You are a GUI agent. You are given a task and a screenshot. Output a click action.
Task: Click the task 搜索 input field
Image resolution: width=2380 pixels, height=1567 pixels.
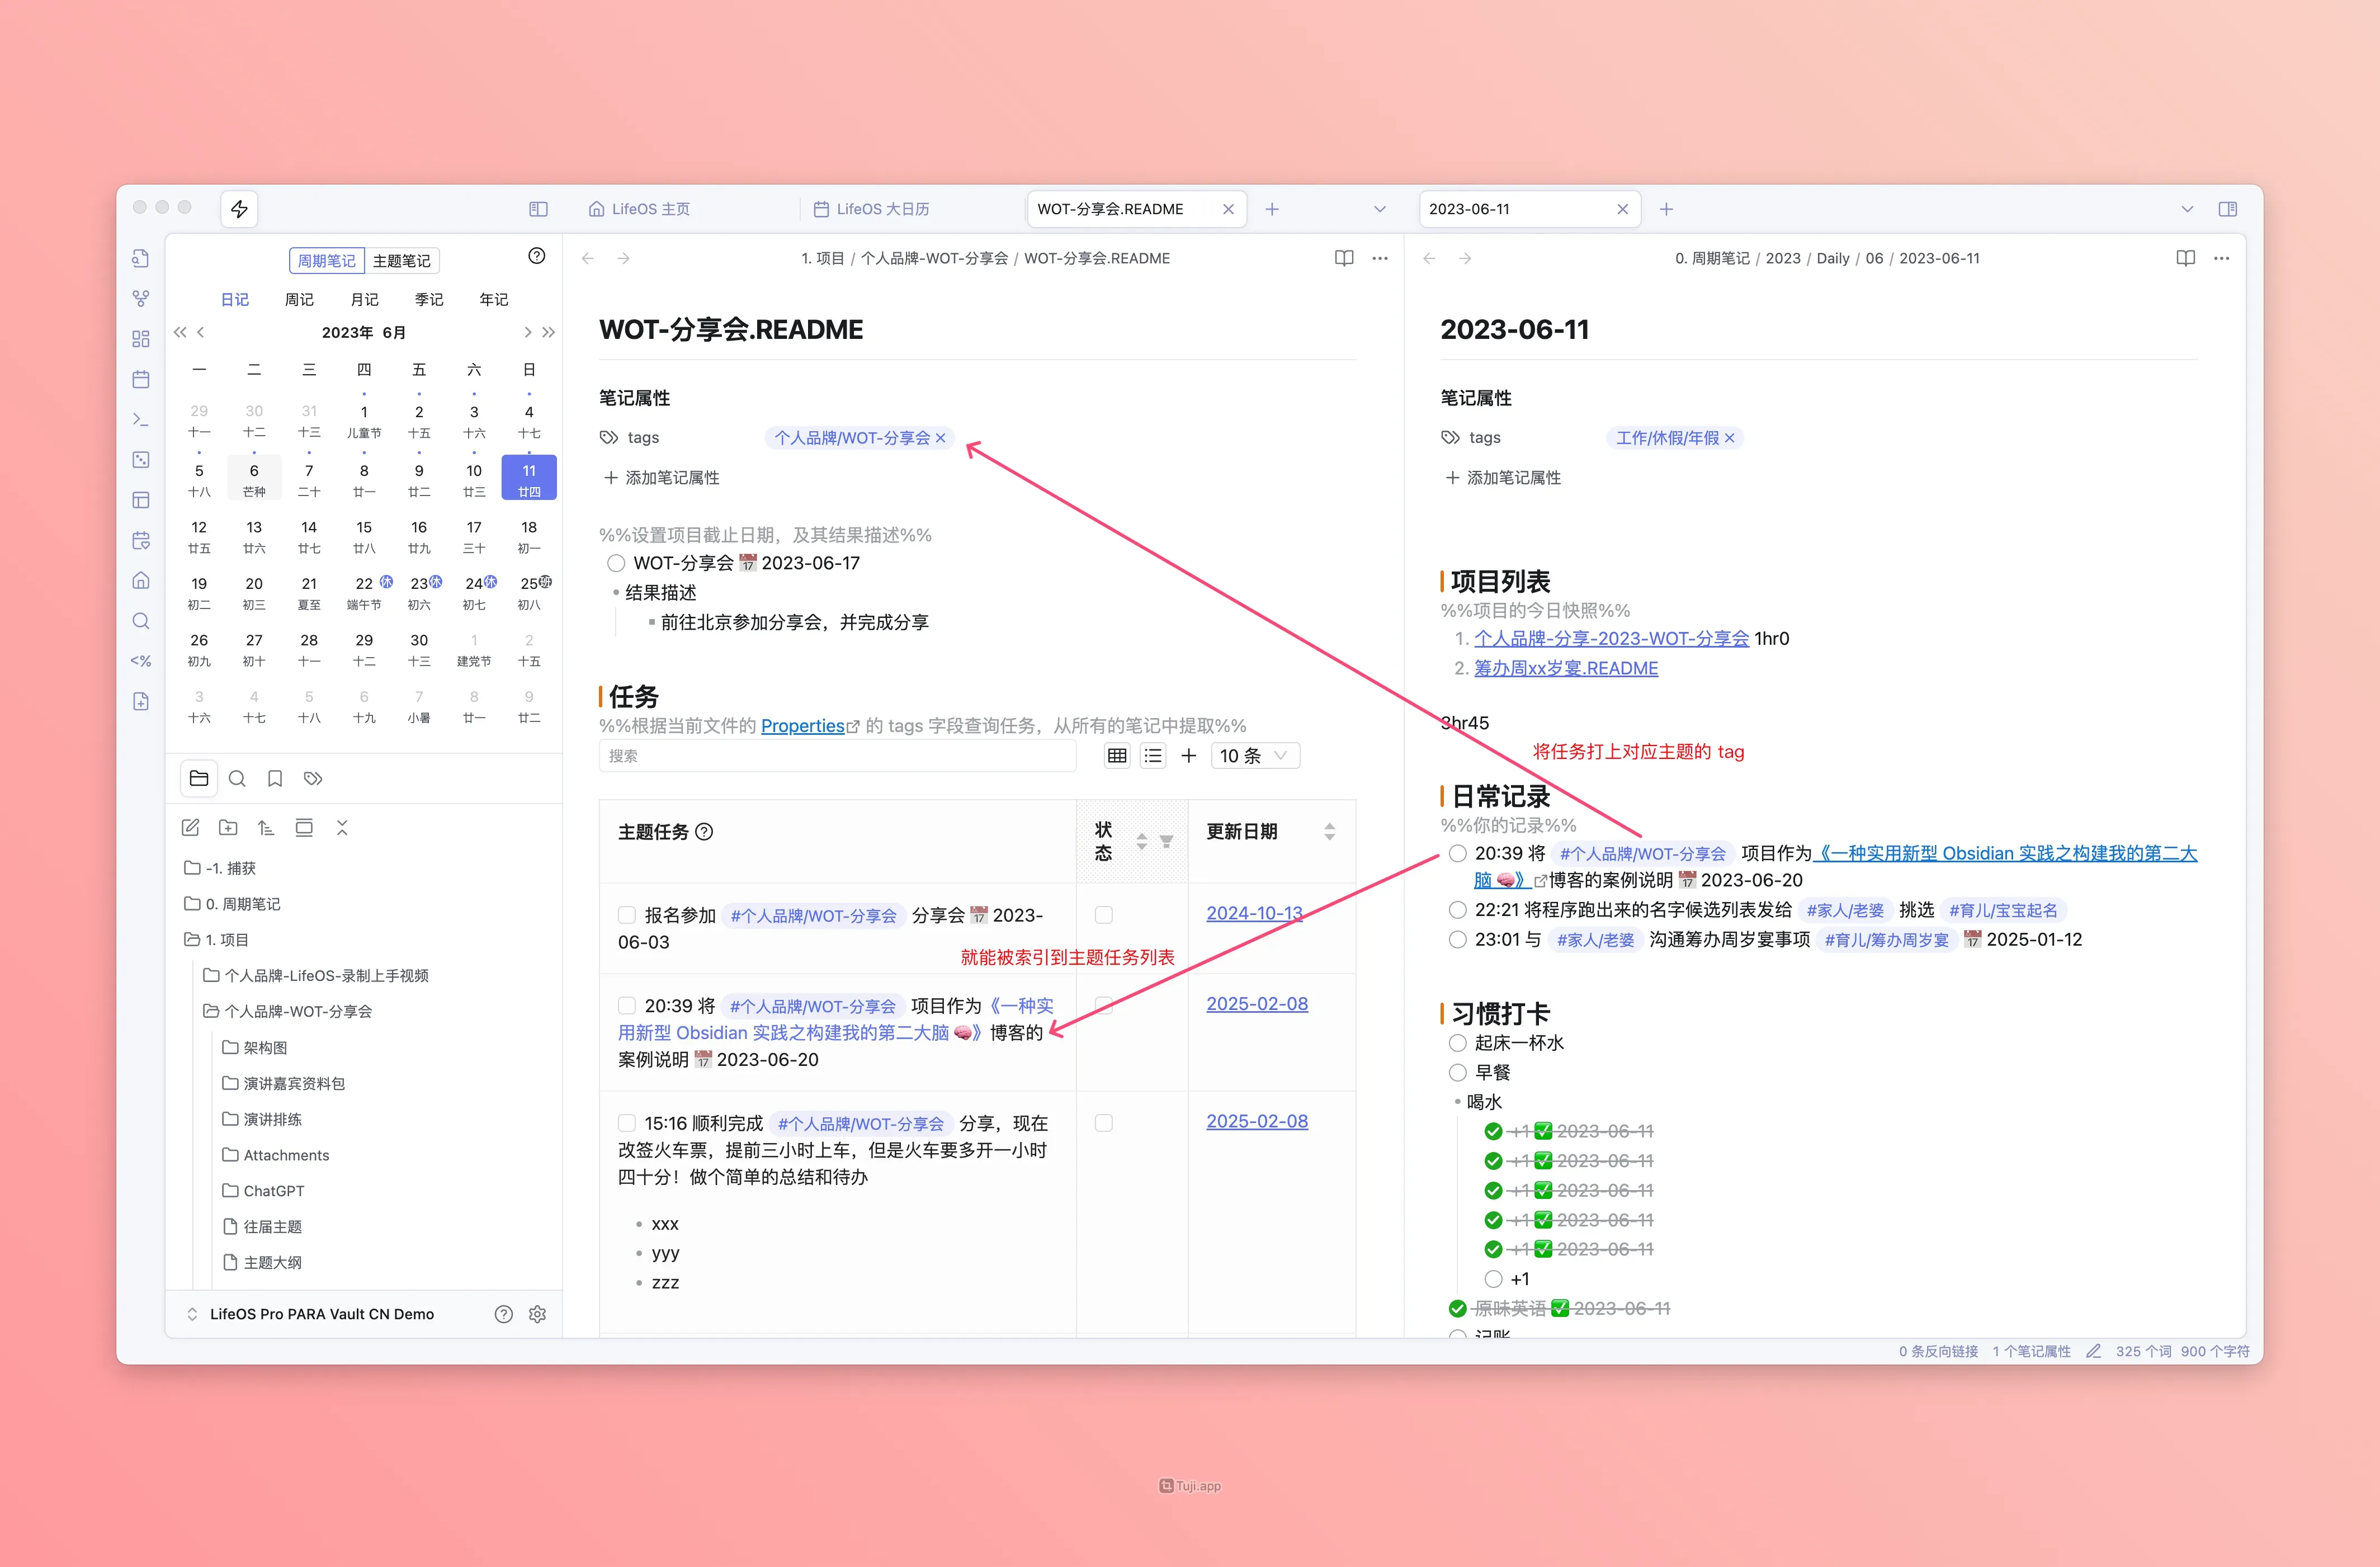click(x=837, y=756)
